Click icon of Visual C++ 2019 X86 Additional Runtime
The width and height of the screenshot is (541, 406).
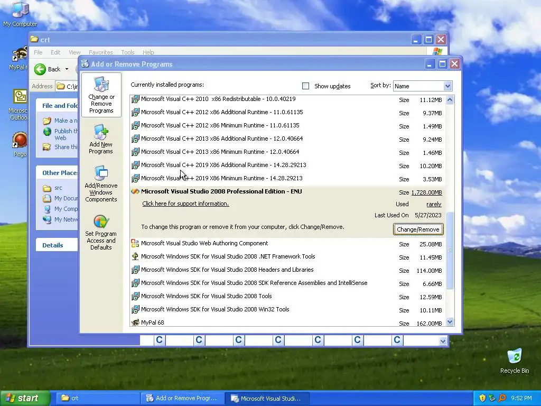click(x=135, y=165)
